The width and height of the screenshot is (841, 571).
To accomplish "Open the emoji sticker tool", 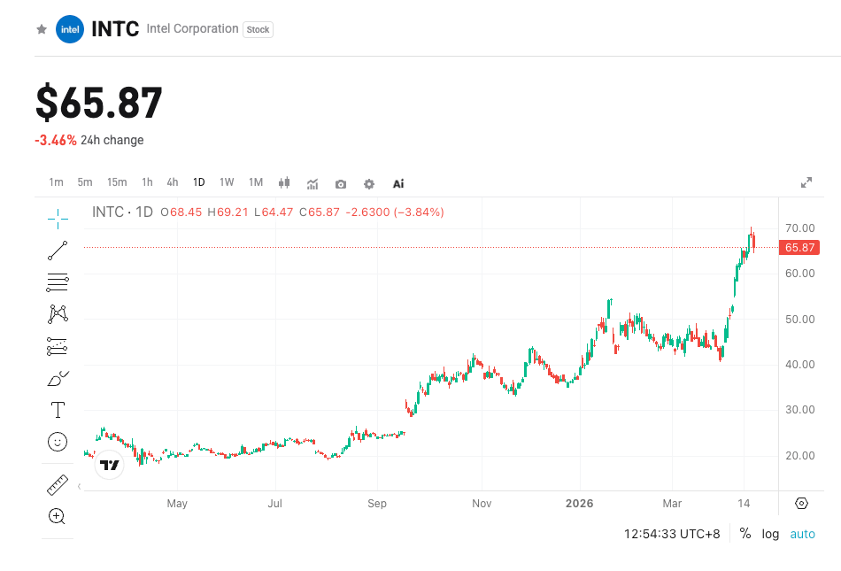I will click(x=57, y=442).
